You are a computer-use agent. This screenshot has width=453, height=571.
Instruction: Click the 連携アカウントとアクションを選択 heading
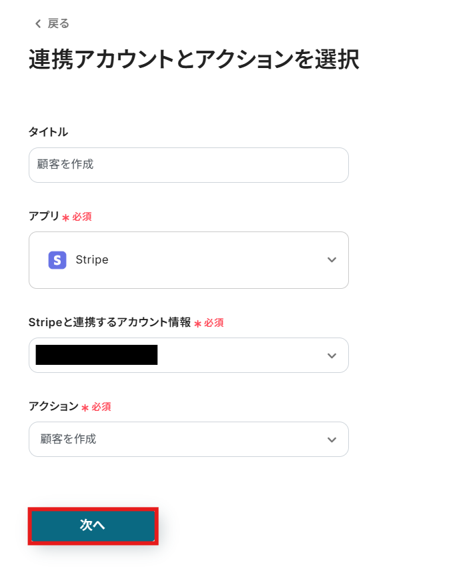pos(193,60)
